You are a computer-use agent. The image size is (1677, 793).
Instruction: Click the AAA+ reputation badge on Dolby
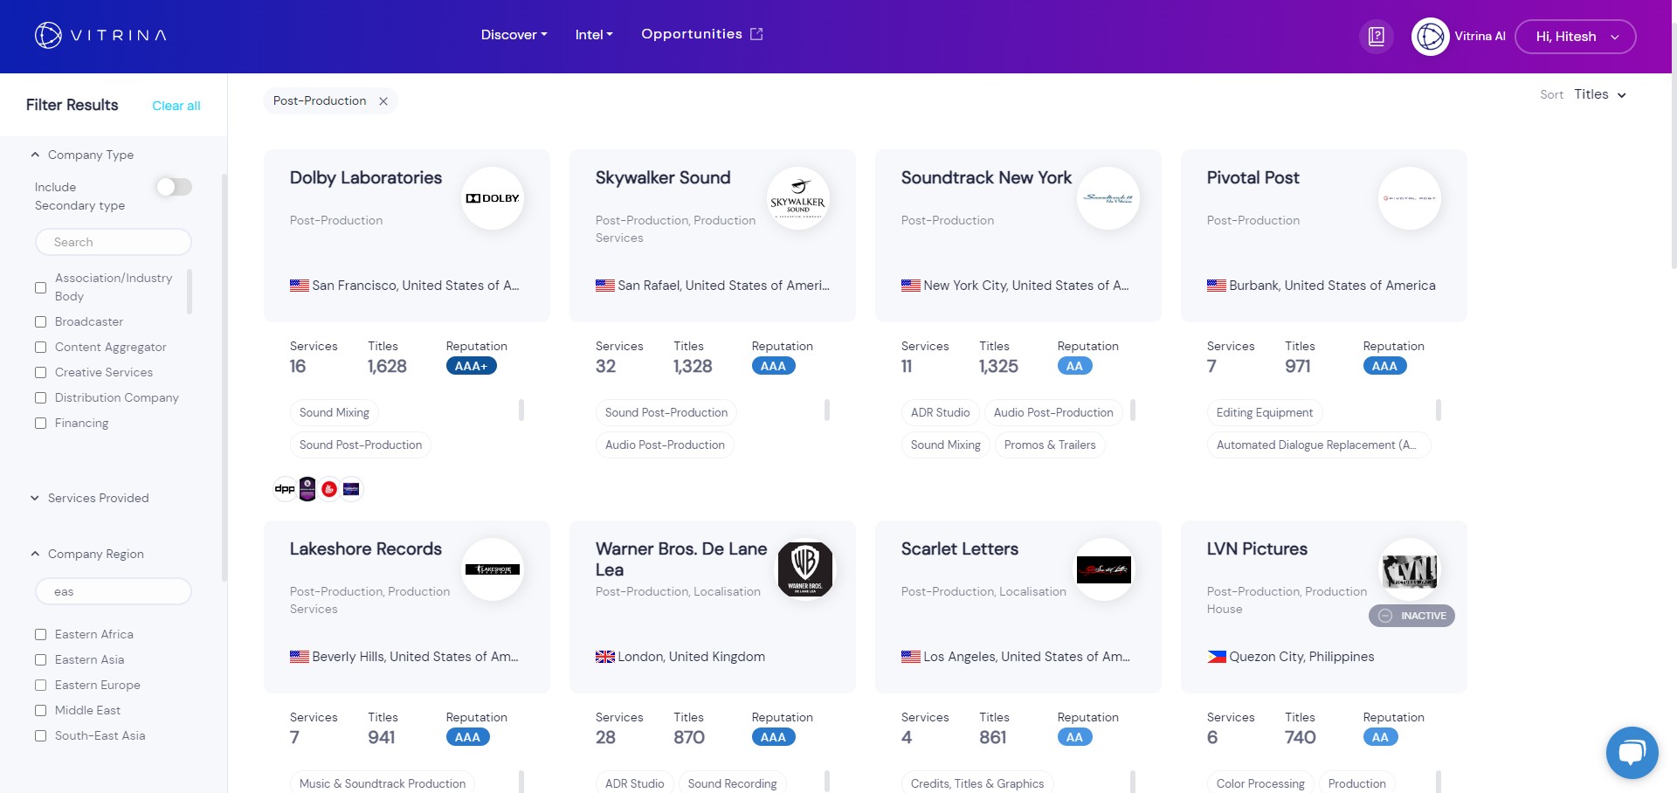click(x=472, y=366)
